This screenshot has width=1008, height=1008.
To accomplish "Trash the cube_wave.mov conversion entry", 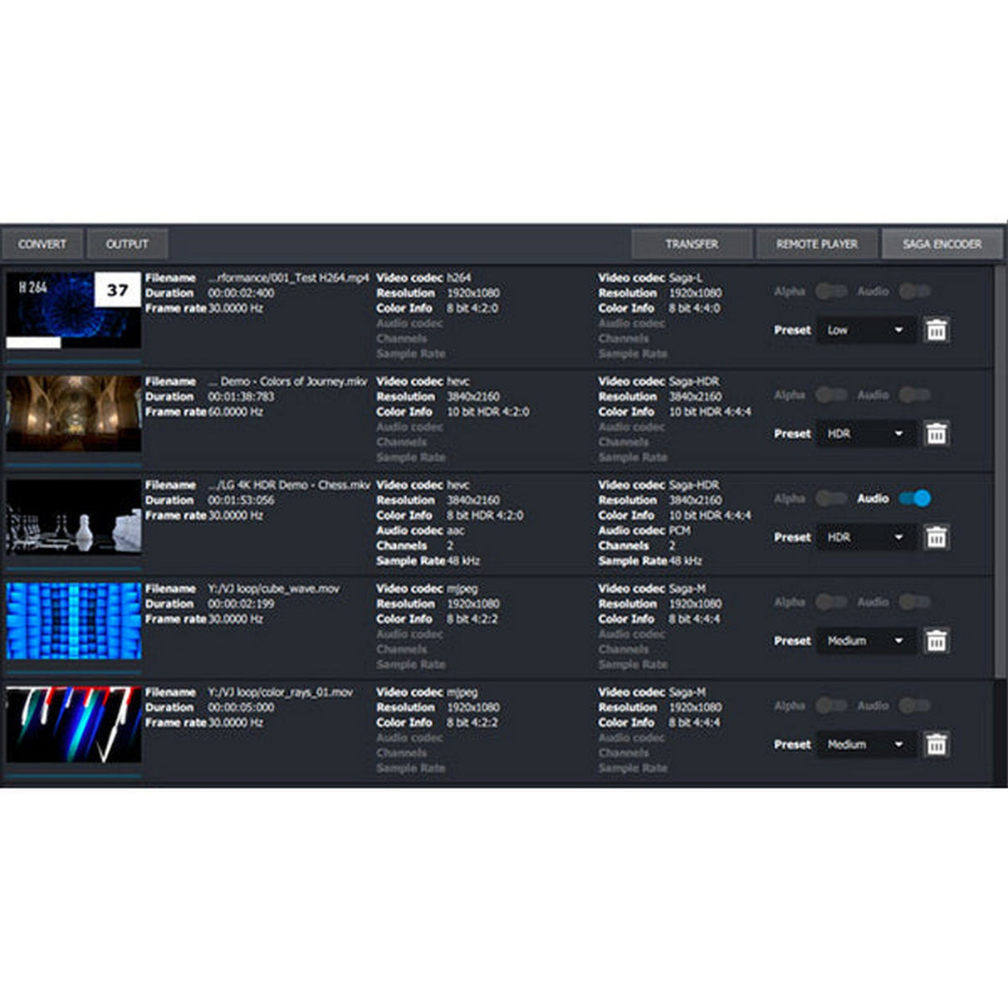I will tap(937, 641).
